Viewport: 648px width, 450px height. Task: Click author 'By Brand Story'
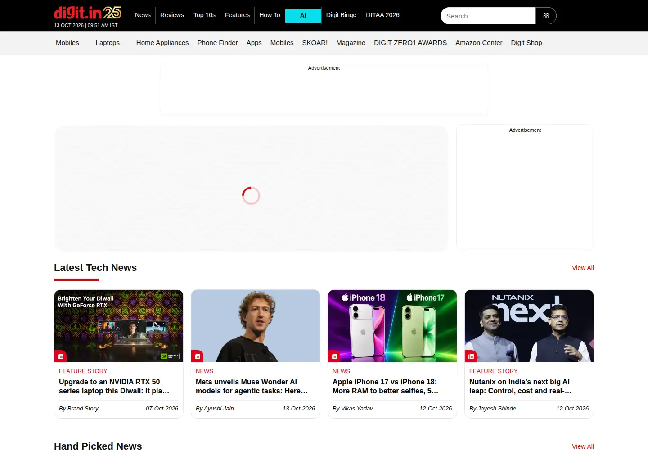click(x=79, y=409)
